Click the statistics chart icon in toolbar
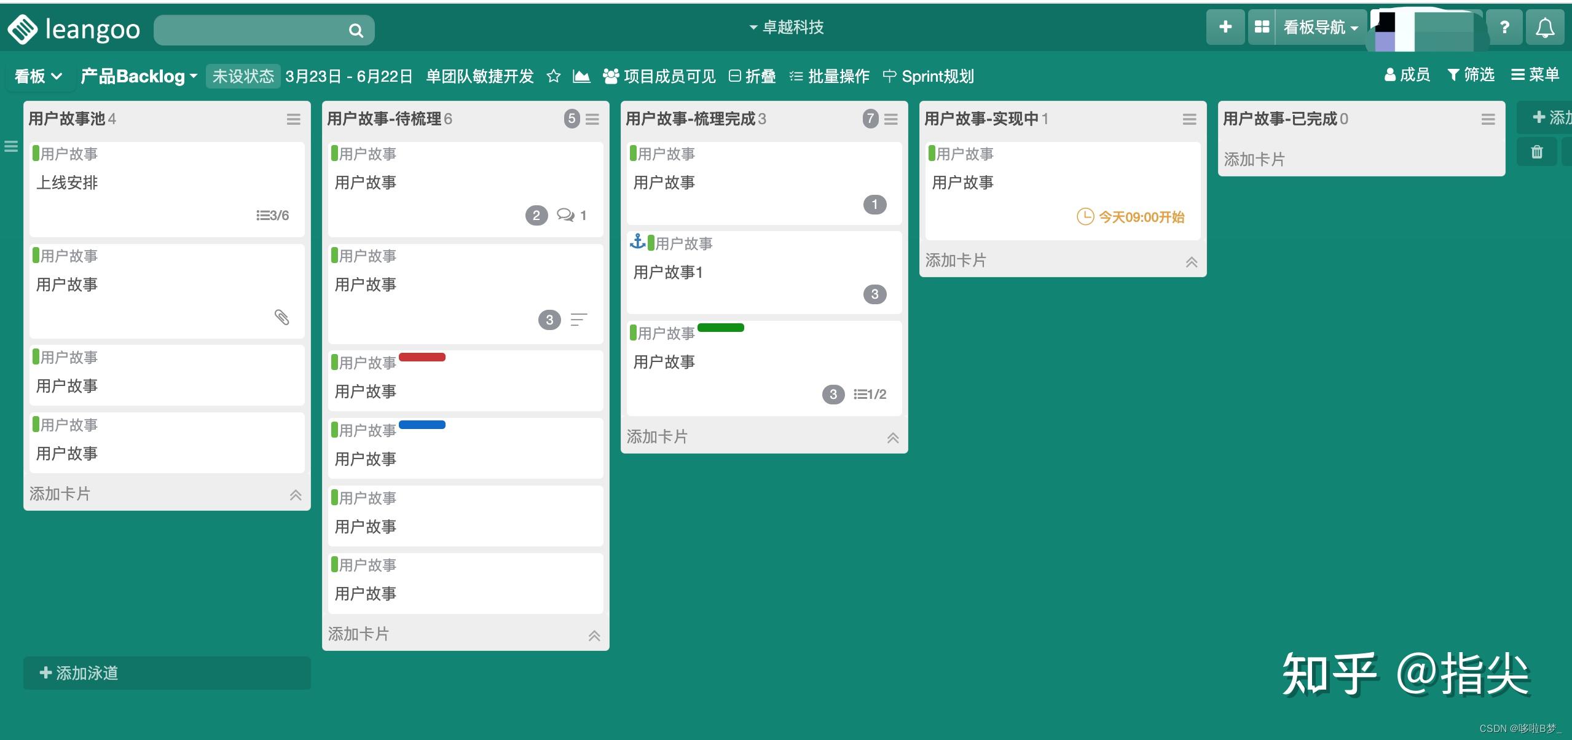This screenshot has width=1572, height=740. 581,76
